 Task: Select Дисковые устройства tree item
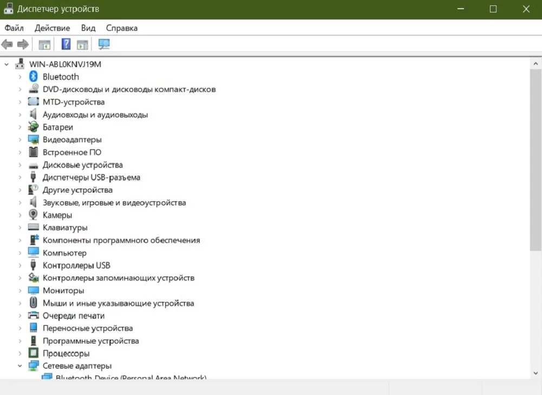pyautogui.click(x=82, y=165)
